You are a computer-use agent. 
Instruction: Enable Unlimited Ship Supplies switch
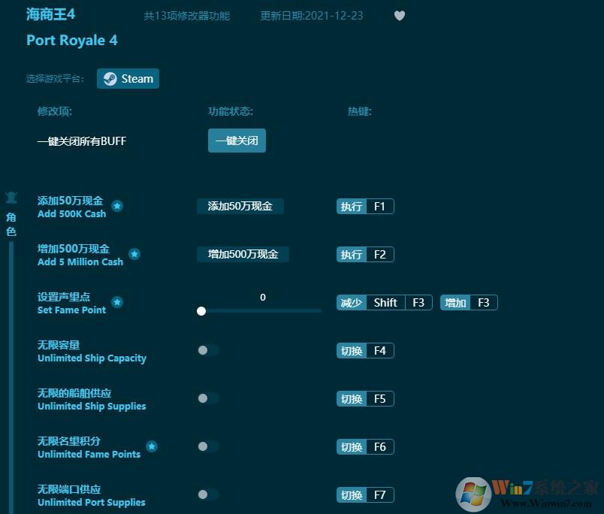coord(208,398)
